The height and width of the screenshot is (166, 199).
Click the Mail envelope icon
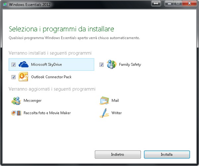pyautogui.click(x=104, y=101)
